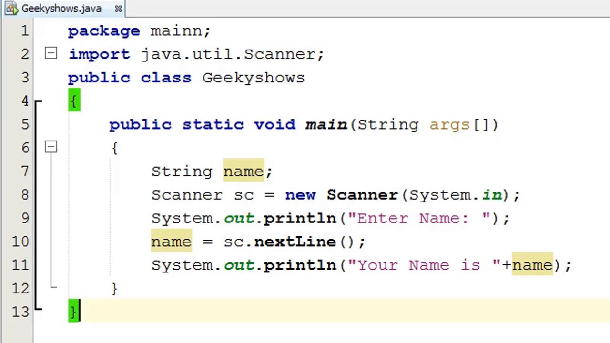Click 'java.util.Scanner;' in the import statement
This screenshot has width=610, height=343.
[x=233, y=54]
